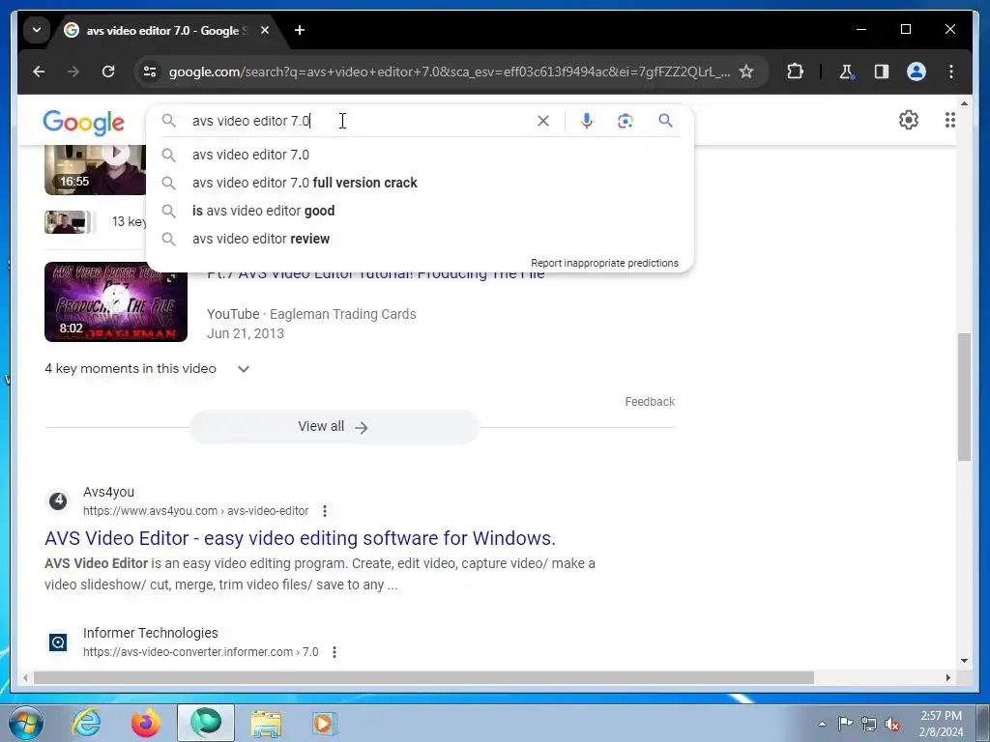
Task: Open the Windows Start menu
Action: (26, 723)
